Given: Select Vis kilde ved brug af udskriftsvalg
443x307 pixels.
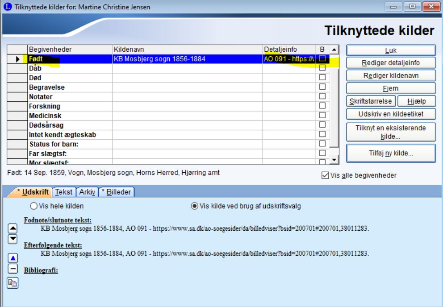Looking at the screenshot, I should [x=194, y=206].
